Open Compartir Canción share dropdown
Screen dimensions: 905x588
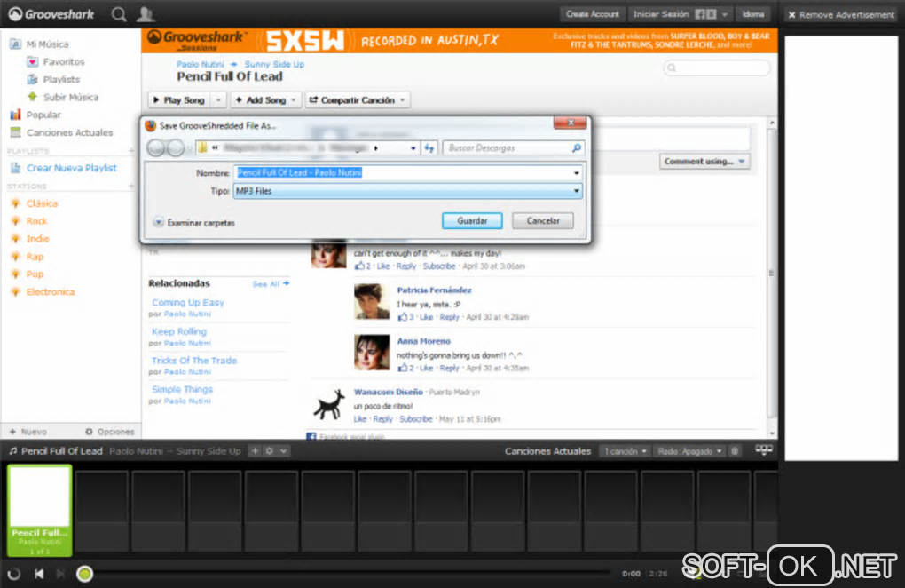358,100
